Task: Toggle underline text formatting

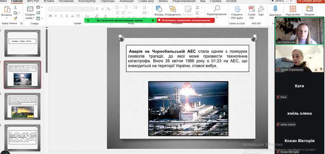Action: point(61,16)
